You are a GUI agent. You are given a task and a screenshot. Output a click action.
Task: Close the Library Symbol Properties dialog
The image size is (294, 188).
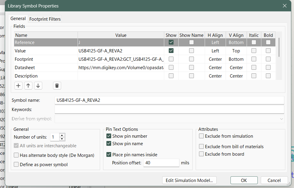(x=284, y=6)
